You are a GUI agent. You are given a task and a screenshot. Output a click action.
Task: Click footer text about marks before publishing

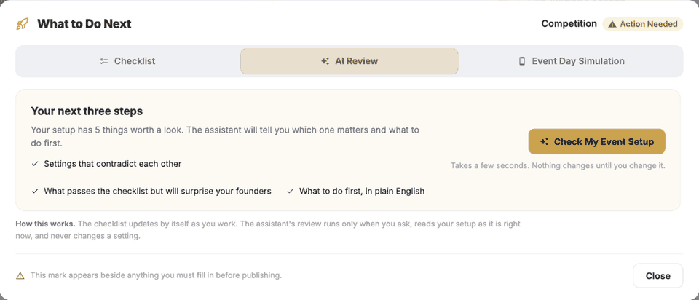[156, 275]
